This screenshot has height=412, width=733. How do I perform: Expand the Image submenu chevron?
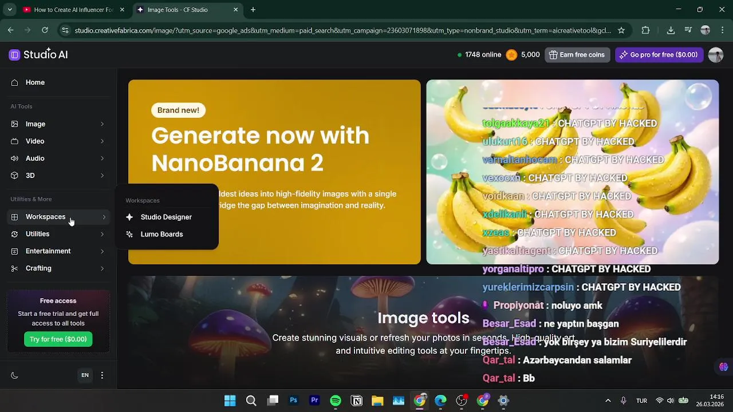(103, 124)
